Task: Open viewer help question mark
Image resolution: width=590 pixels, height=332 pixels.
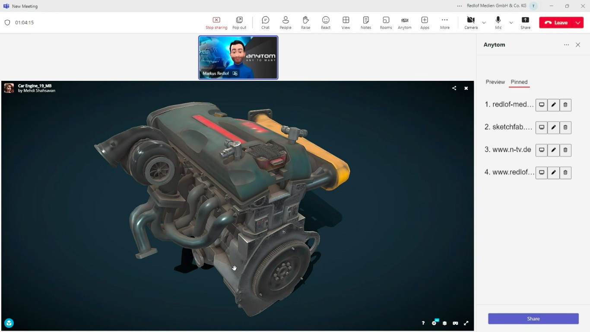Action: [423, 323]
